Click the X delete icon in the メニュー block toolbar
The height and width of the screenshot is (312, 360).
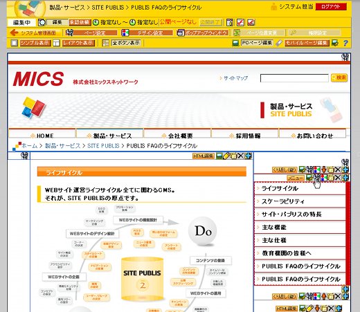(x=338, y=178)
